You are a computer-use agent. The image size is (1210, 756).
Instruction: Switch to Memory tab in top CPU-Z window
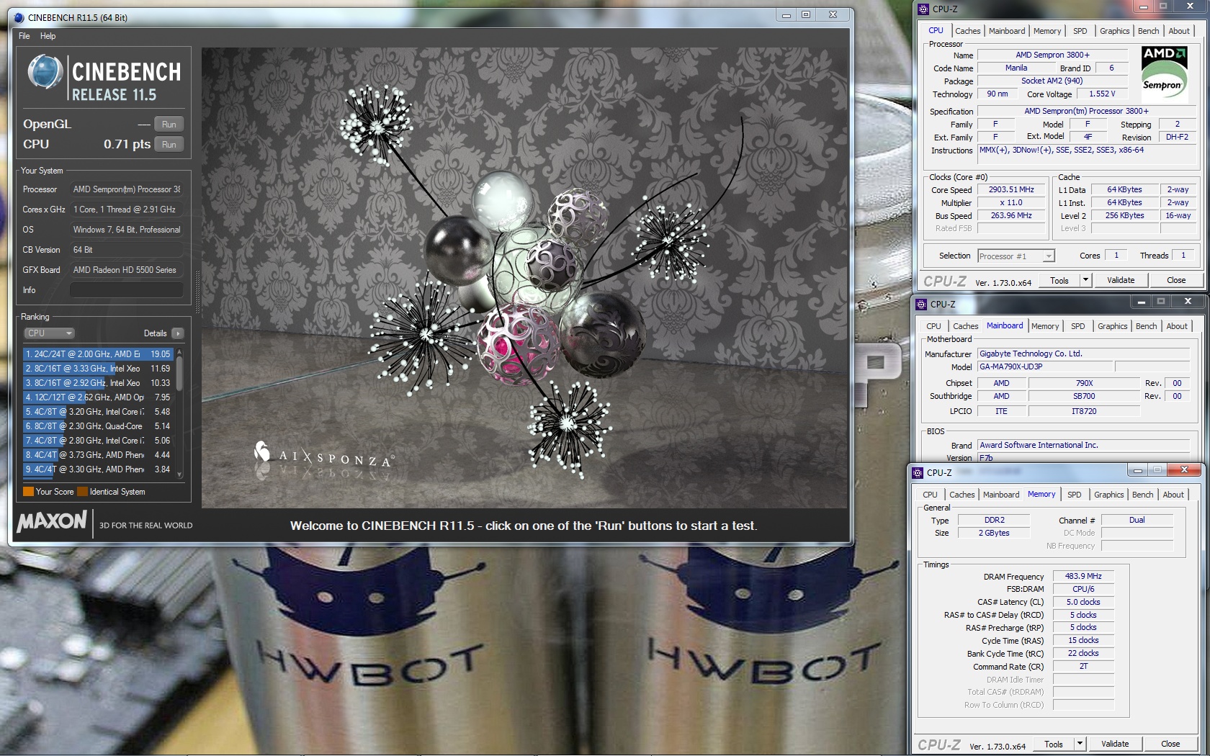[x=1047, y=31]
